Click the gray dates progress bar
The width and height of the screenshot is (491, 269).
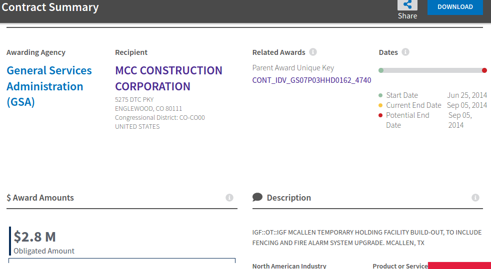click(432, 70)
